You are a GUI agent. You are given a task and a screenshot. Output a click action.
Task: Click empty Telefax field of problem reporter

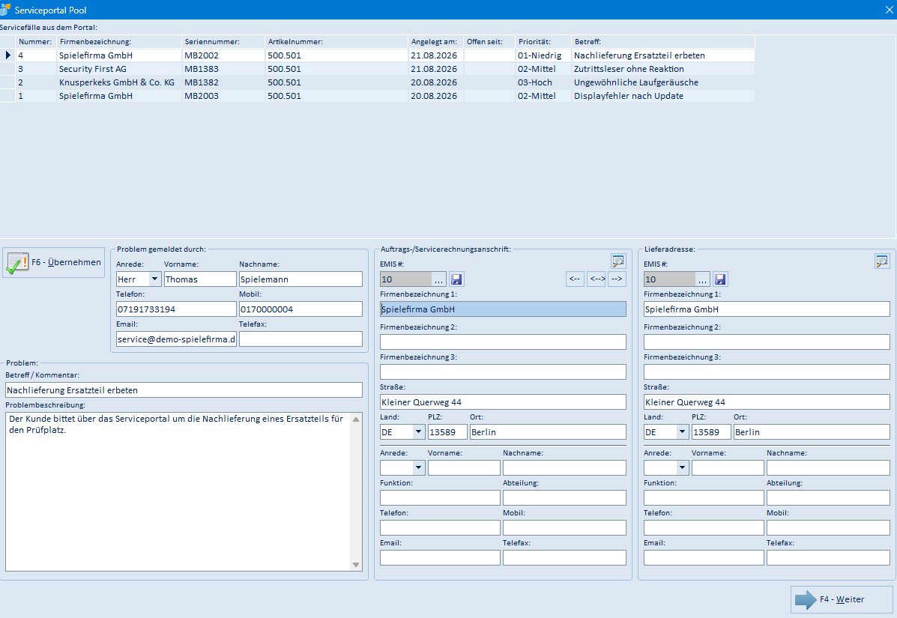(x=301, y=339)
